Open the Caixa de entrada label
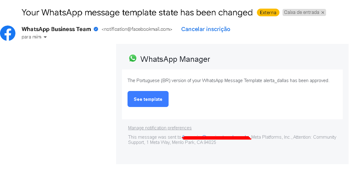352x178 pixels. pyautogui.click(x=301, y=13)
